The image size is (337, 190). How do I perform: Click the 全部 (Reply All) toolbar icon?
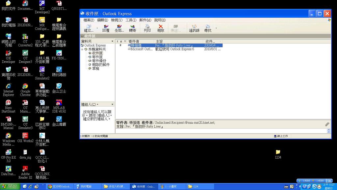point(119,28)
